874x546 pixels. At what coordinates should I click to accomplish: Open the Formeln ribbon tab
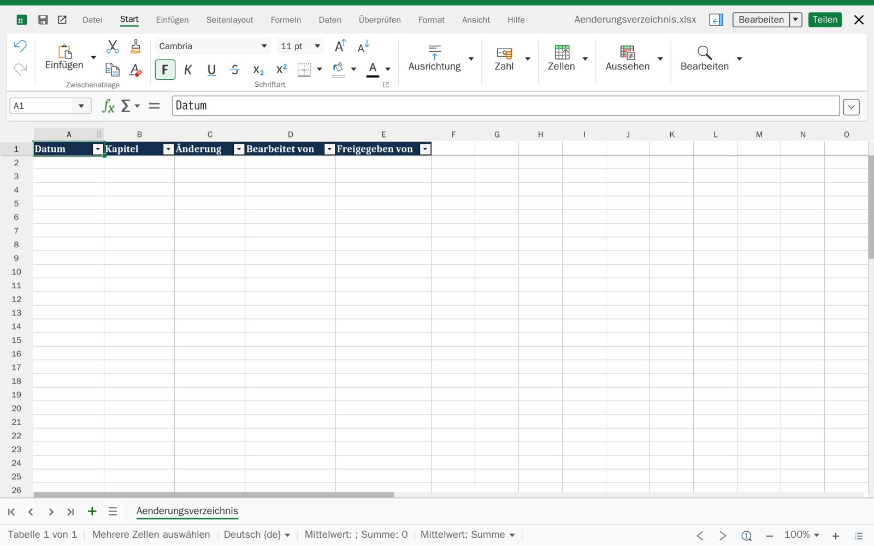coord(286,20)
